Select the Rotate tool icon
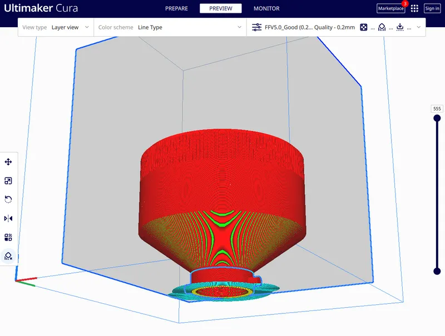 pos(8,199)
